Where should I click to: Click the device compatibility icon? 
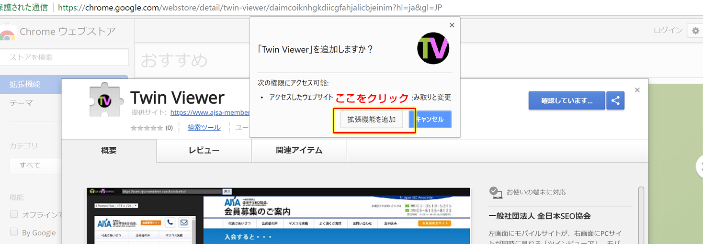(496, 192)
